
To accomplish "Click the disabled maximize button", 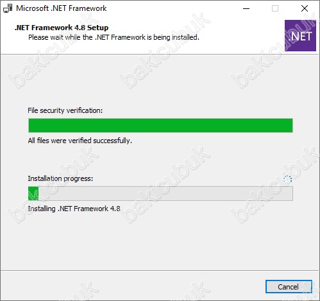I will [275, 8].
